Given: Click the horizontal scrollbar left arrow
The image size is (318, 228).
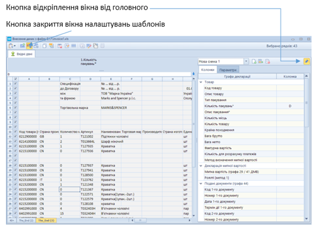Looking at the screenshot, I should 132,220.
